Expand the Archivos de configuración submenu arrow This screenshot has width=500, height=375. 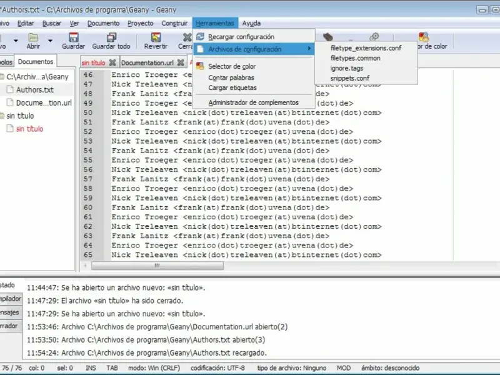[309, 49]
